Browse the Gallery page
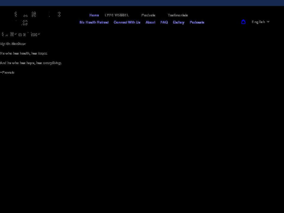Viewport: 284px width, 213px height. coord(178,22)
